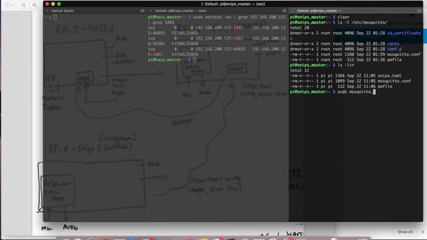Open the hamburger menu of the pi@hass_master pane
Image resolution: width=427 pixels, height=240 pixels.
coord(284,11)
